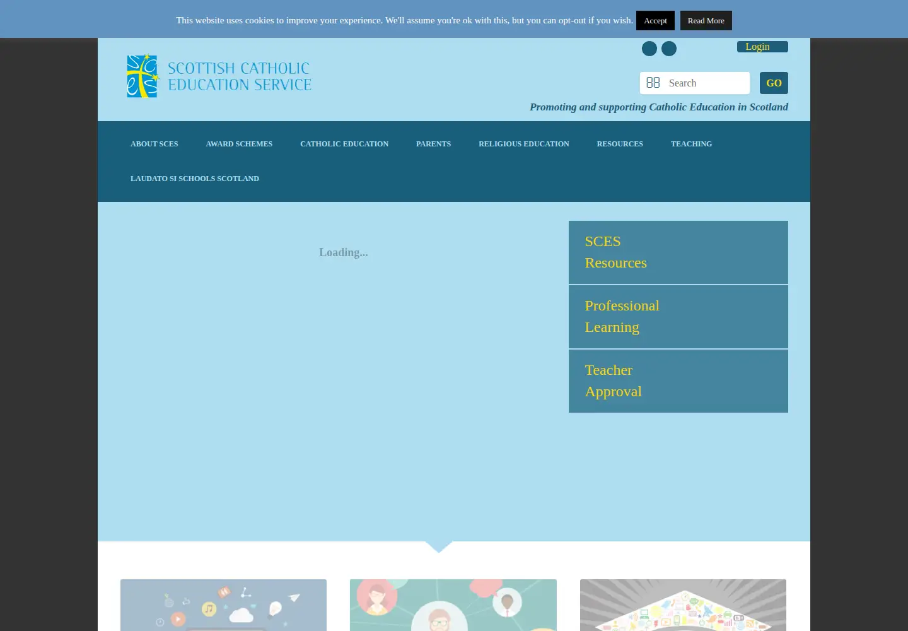The width and height of the screenshot is (908, 631).
Task: Open the Professional Learning panel link
Action: pyautogui.click(x=678, y=317)
